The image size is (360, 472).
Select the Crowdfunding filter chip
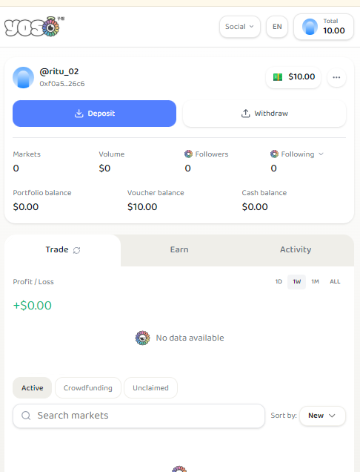click(x=87, y=387)
